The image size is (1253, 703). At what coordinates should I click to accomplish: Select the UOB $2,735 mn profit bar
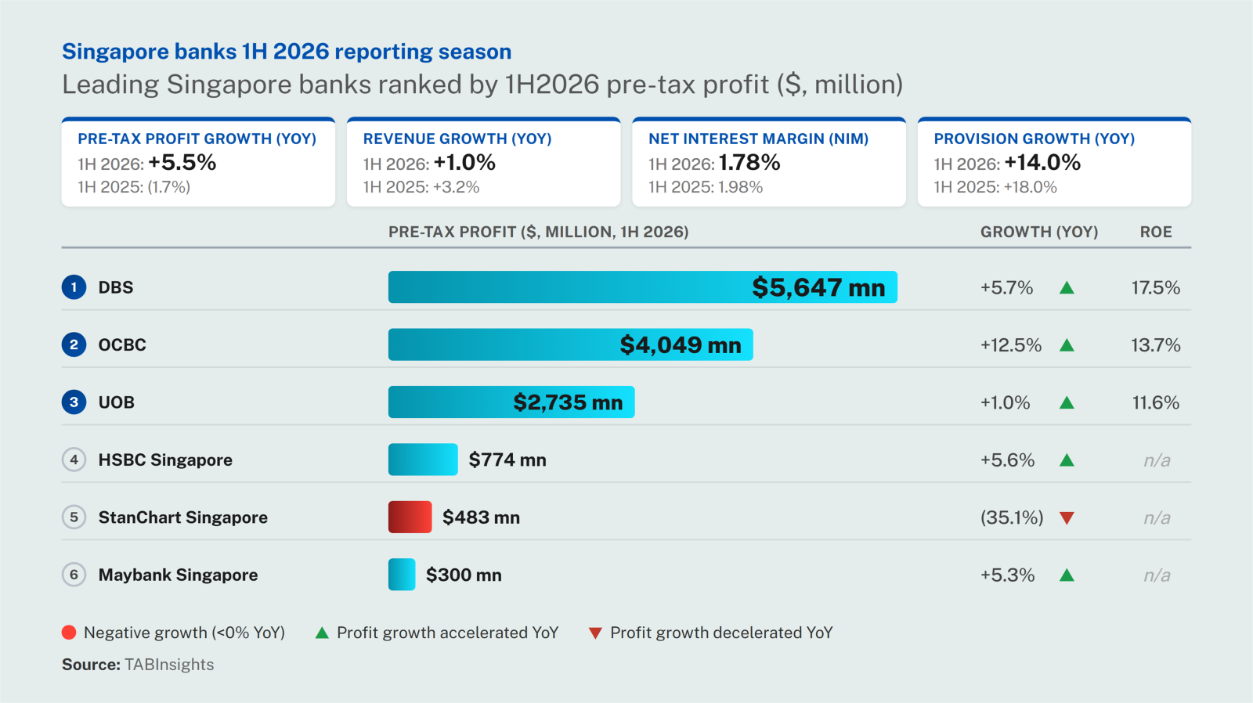(511, 402)
